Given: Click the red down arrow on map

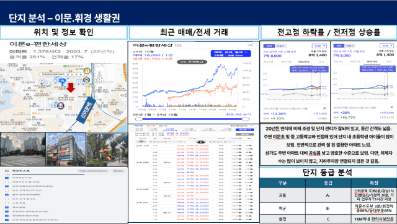Looking at the screenshot, I should 71,88.
